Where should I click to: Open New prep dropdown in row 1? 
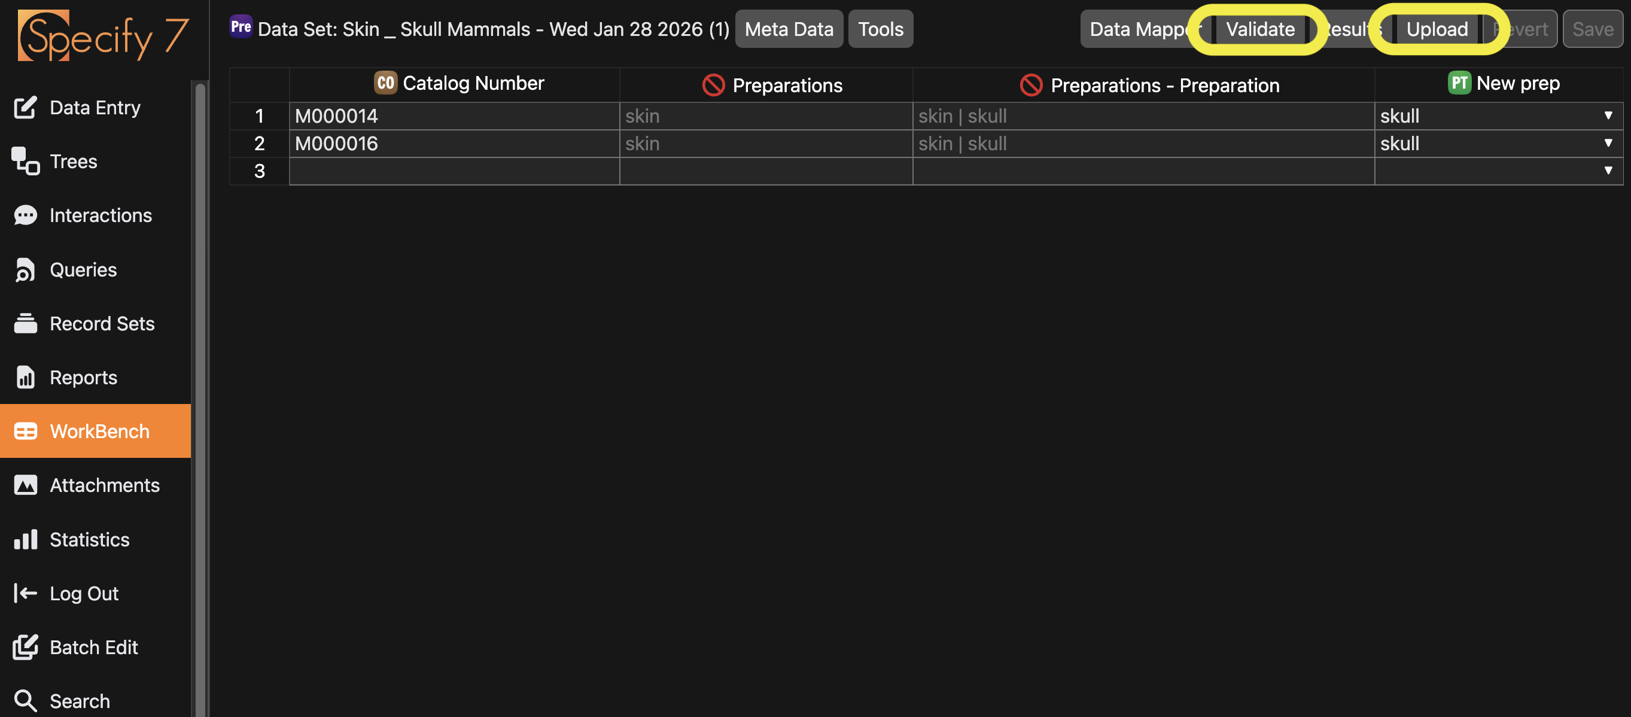click(x=1608, y=116)
